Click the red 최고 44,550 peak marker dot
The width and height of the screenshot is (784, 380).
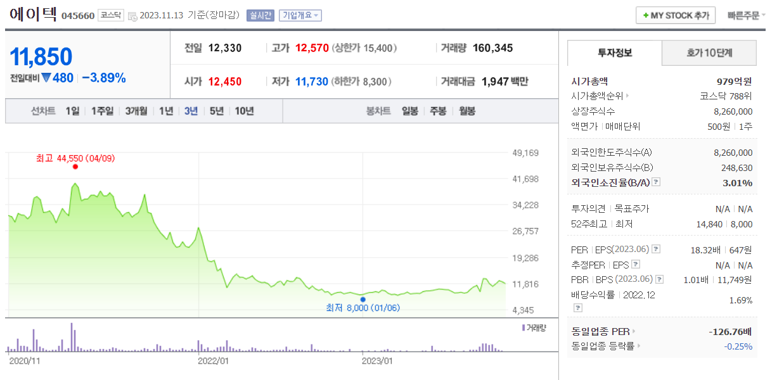pos(75,167)
